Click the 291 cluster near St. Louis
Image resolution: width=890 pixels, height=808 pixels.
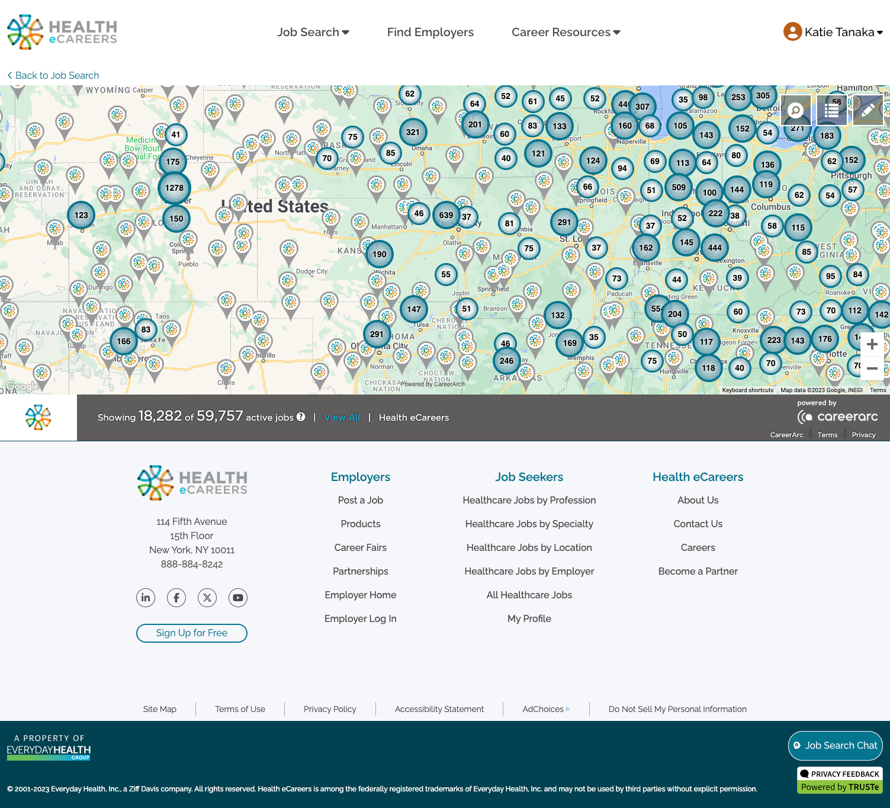point(564,222)
